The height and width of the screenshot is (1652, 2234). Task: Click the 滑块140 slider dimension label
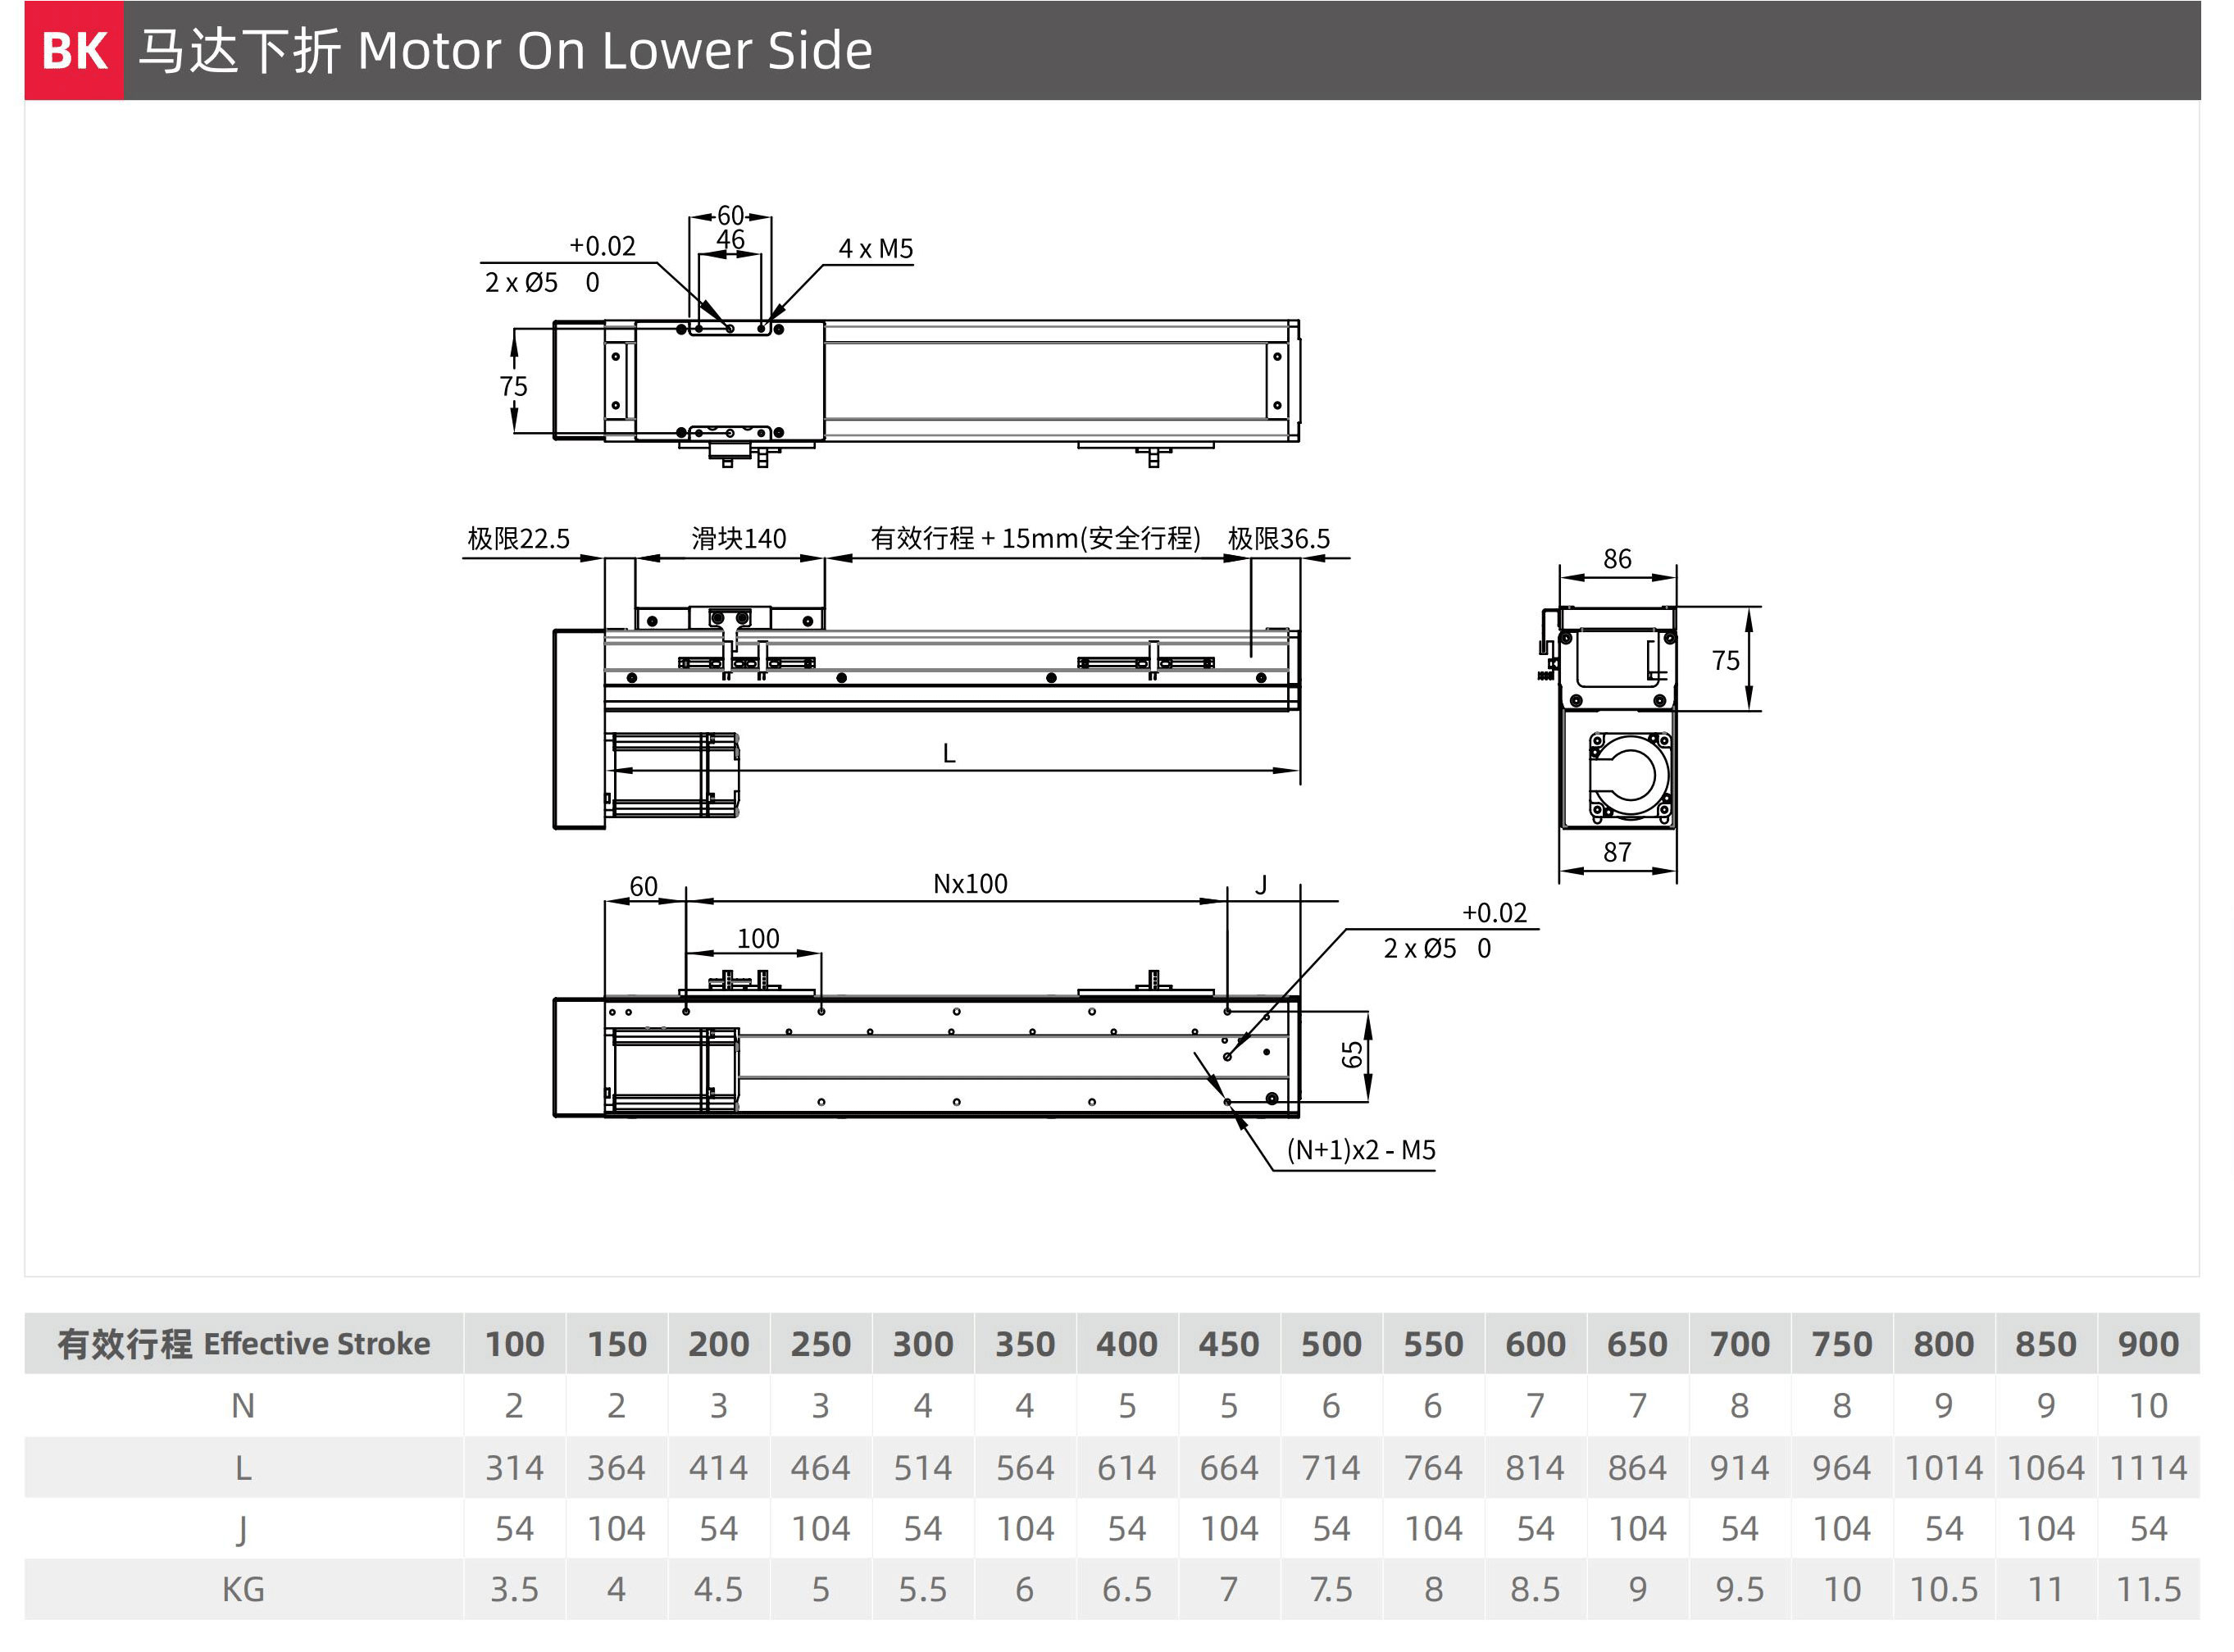click(x=738, y=539)
